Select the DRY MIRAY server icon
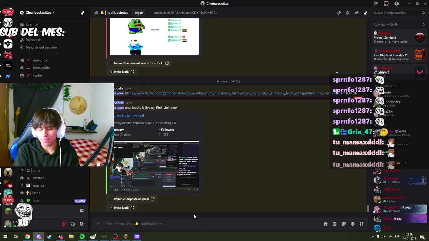The height and width of the screenshot is (241, 429). pyautogui.click(x=8, y=65)
